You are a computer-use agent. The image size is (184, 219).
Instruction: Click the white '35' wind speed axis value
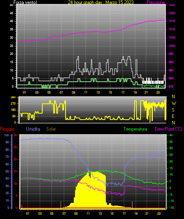click(x=11, y=29)
